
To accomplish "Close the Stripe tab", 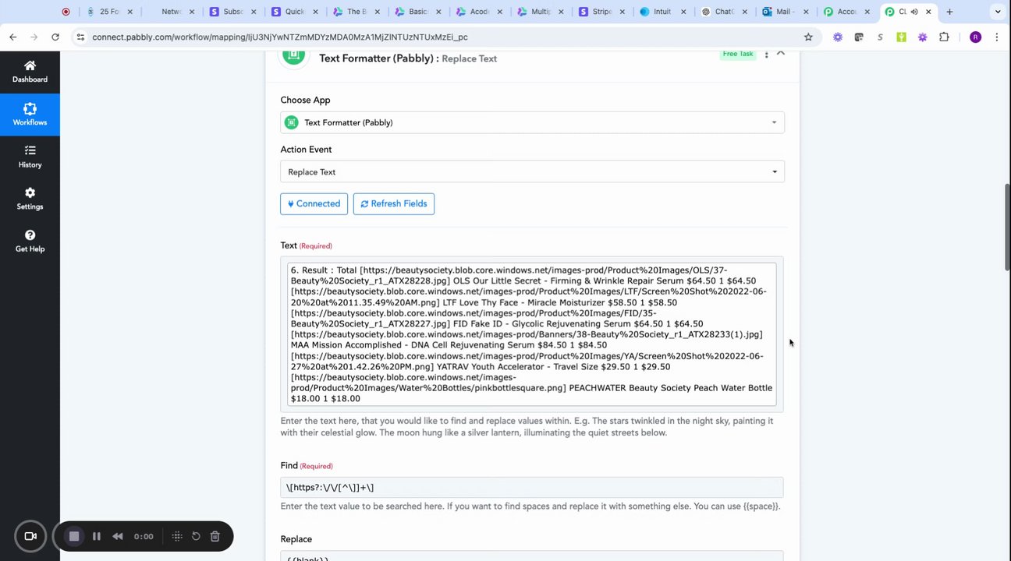I will pos(623,12).
